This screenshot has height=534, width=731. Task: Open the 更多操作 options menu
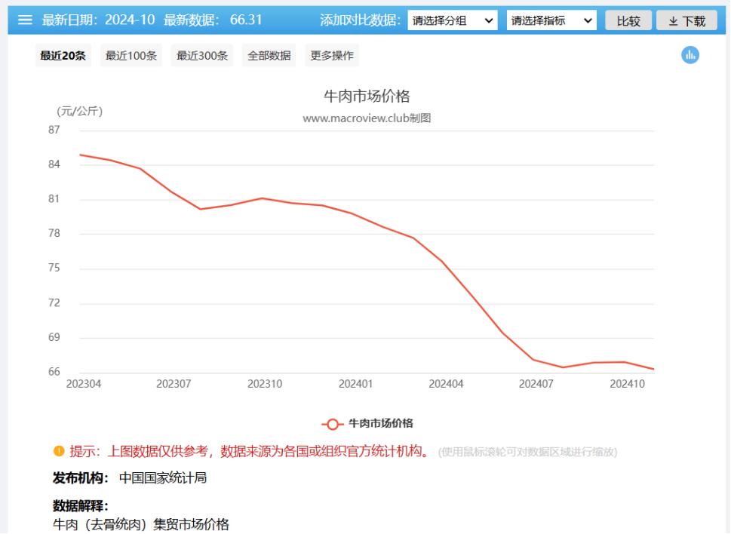[x=332, y=56]
